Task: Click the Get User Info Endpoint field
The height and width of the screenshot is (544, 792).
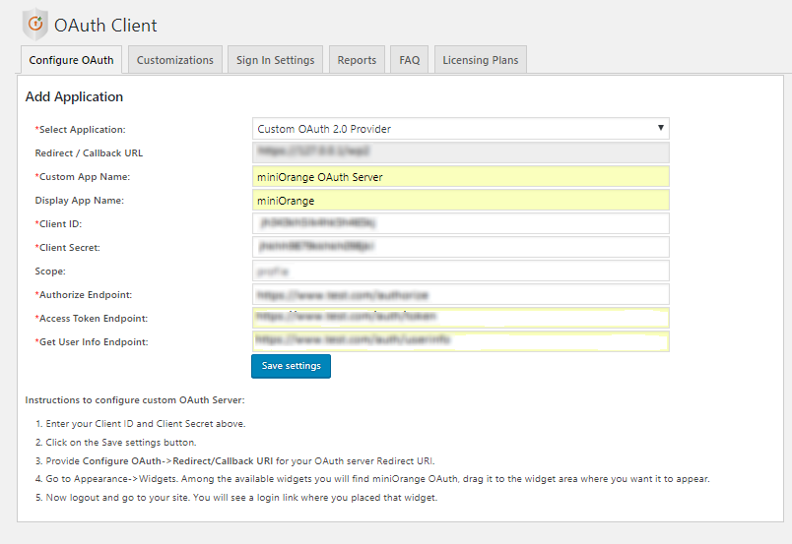Action: (x=461, y=341)
